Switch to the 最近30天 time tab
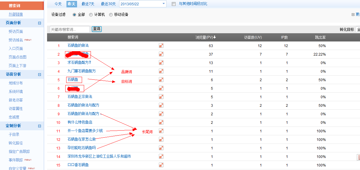 coord(108,4)
